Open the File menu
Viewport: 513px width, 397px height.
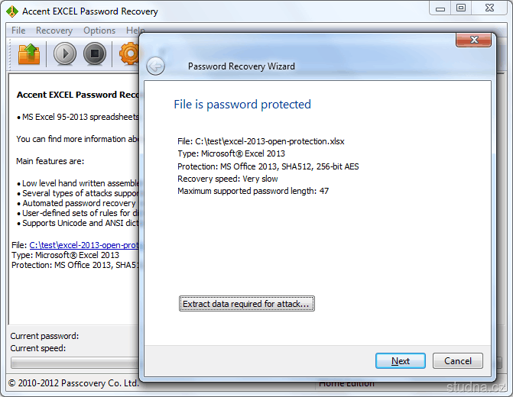click(x=18, y=31)
